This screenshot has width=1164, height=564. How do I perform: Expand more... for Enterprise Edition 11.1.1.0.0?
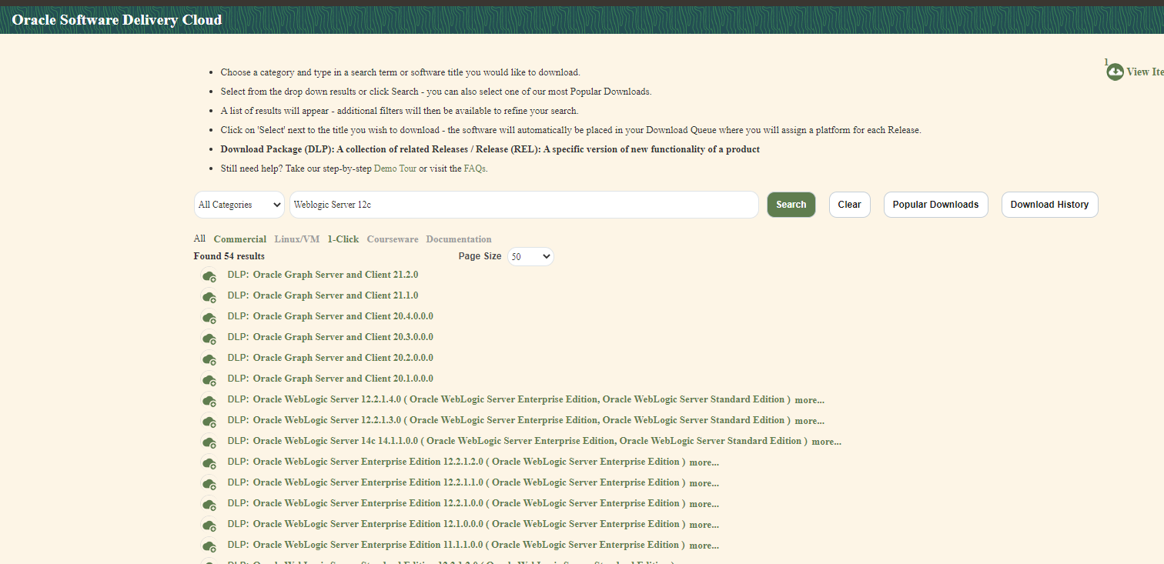[x=704, y=546]
